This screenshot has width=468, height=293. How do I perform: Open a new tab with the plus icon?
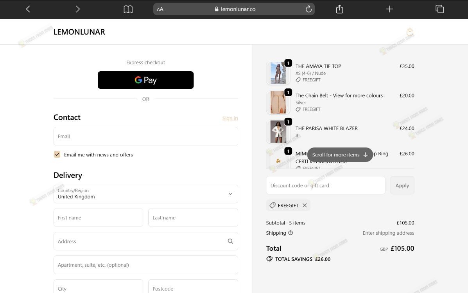389,9
